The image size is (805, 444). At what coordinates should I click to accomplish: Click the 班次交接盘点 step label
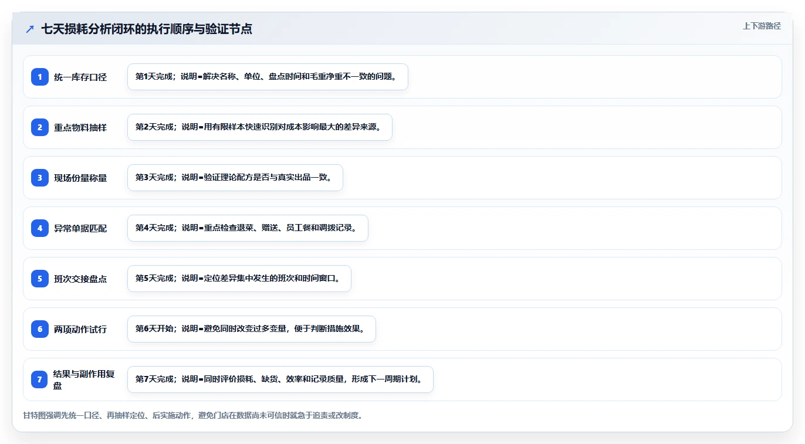coord(80,279)
